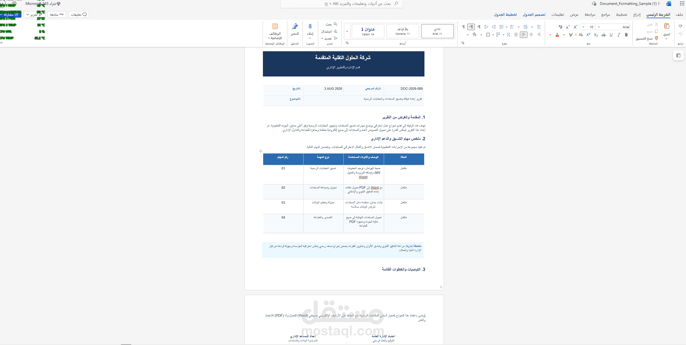Click the Find (بحث) search icon
The image size is (686, 345).
click(x=336, y=24)
